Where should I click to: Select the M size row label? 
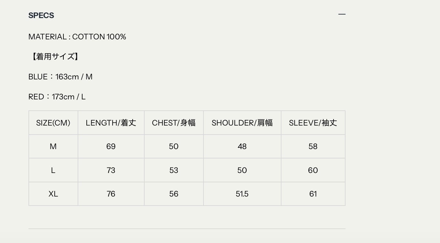click(53, 147)
